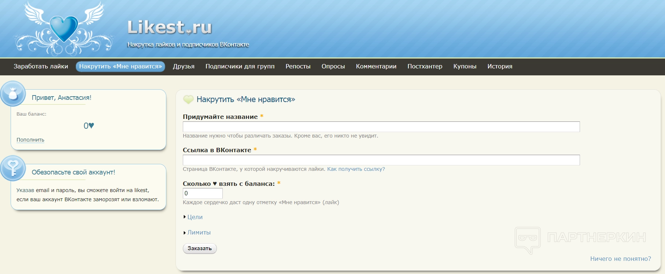
Task: Click the «Ваш баланс:» label
Action: [x=32, y=114]
